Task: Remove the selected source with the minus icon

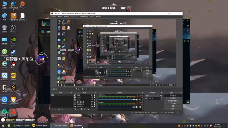Action: (x=78, y=109)
